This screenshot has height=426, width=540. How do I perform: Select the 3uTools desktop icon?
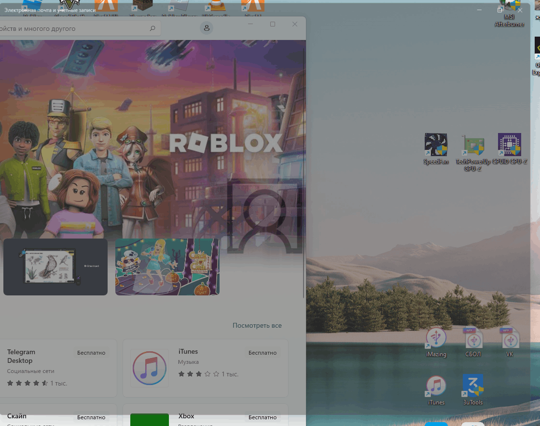click(x=473, y=390)
